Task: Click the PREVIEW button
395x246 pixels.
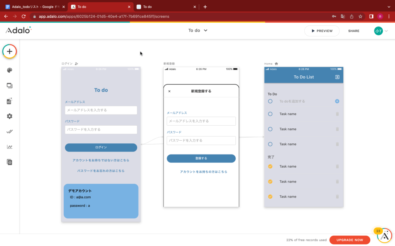Action: coord(322,31)
